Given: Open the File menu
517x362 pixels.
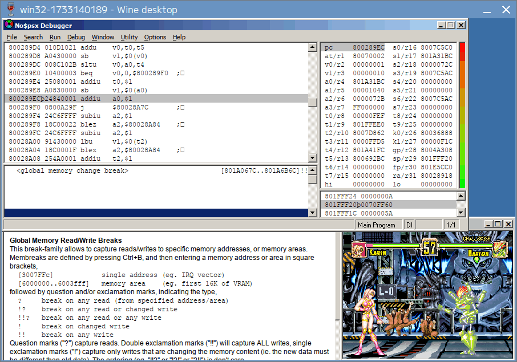Looking at the screenshot, I should 11,37.
